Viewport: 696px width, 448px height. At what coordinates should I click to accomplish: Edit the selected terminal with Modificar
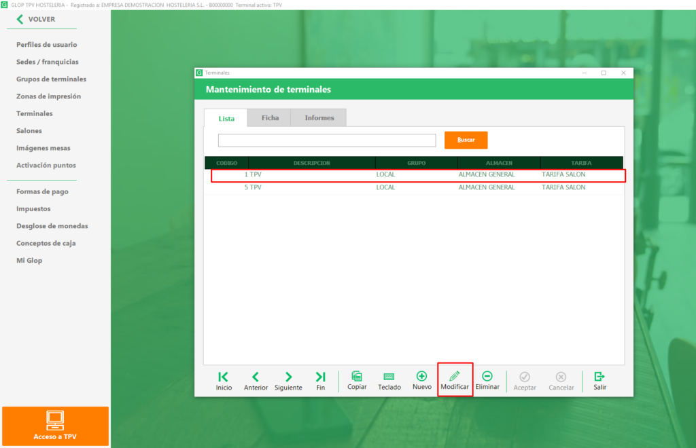click(x=455, y=381)
